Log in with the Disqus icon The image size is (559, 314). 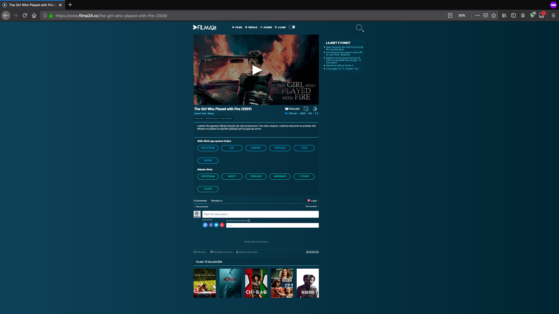205,225
